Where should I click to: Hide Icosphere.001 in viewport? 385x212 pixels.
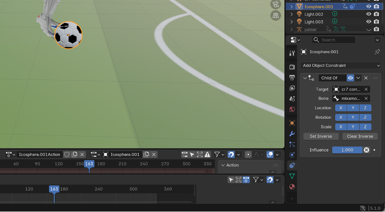point(369,7)
